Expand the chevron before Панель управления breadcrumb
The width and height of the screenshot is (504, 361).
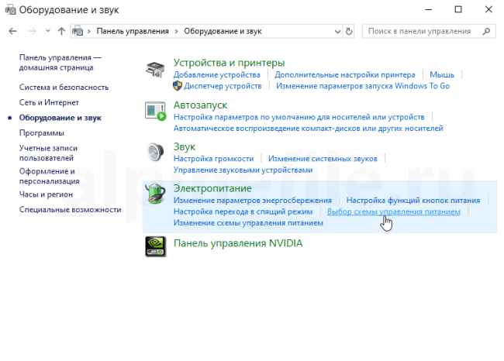coord(89,31)
